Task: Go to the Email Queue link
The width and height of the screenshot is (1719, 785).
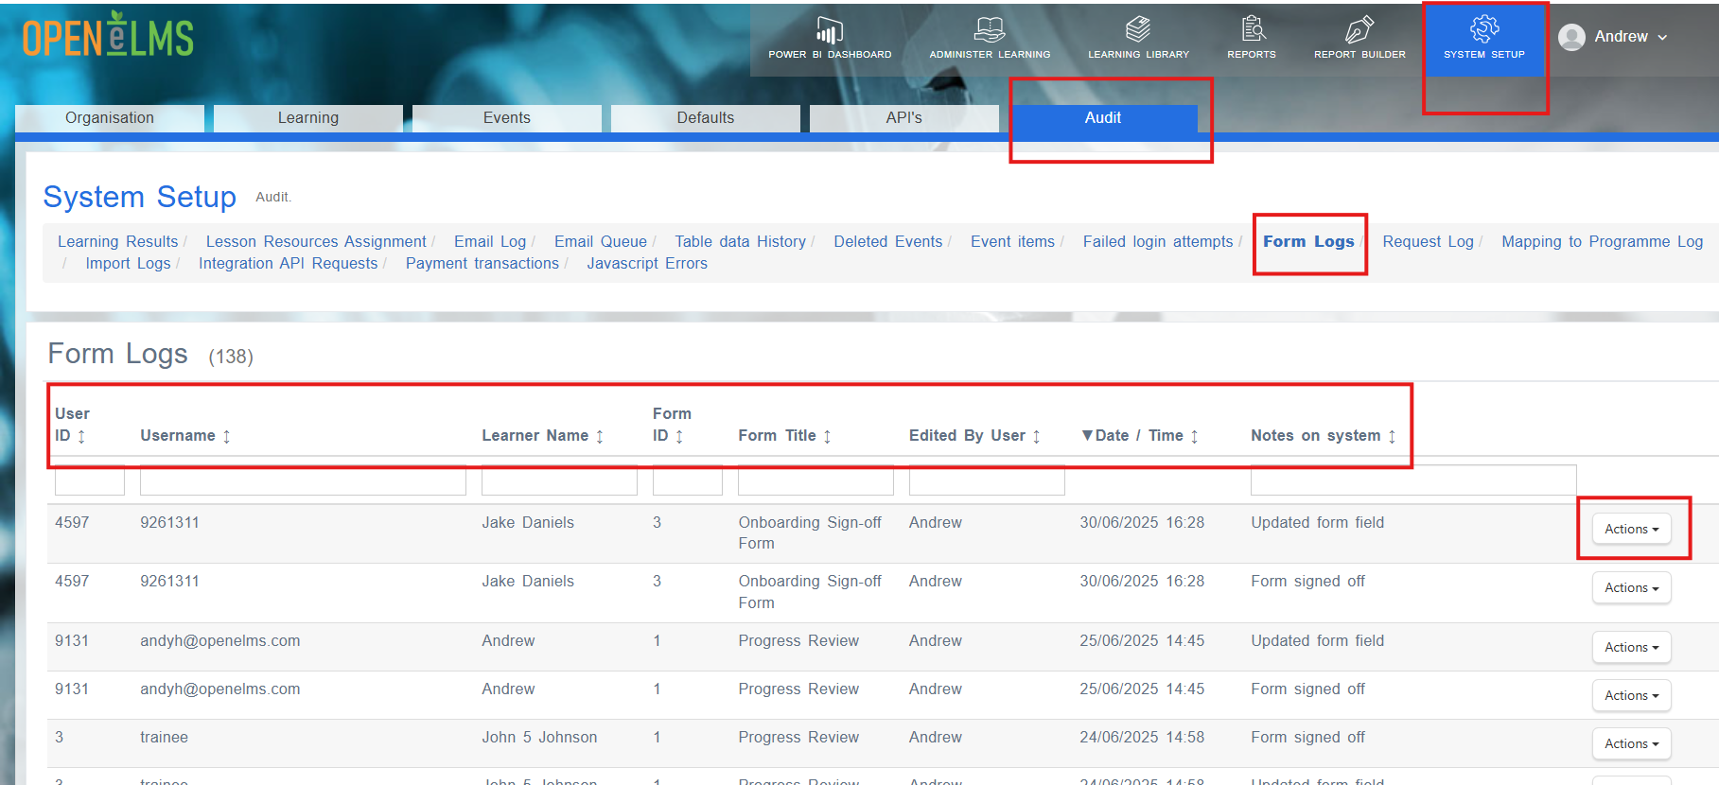Action: click(x=601, y=242)
